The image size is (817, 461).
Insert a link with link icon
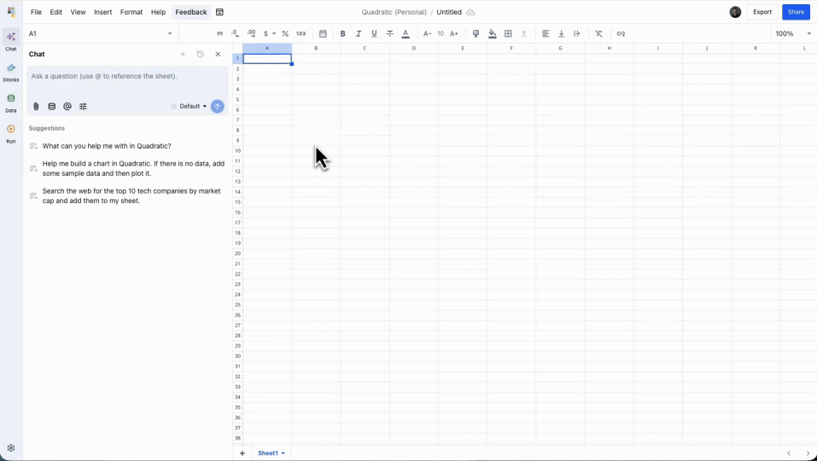(x=622, y=34)
